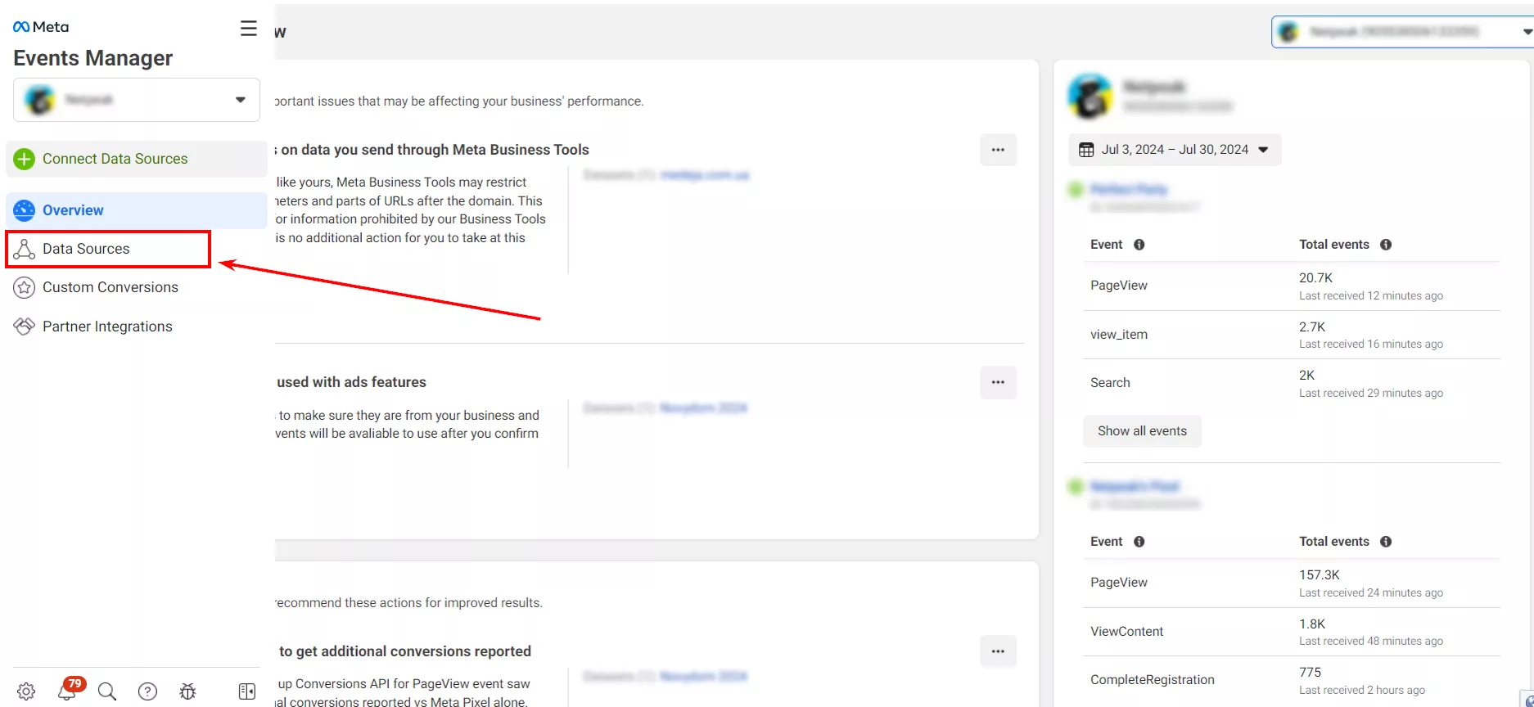Click info icon beside first Total events
Image resolution: width=1534 pixels, height=707 pixels.
[1386, 245]
